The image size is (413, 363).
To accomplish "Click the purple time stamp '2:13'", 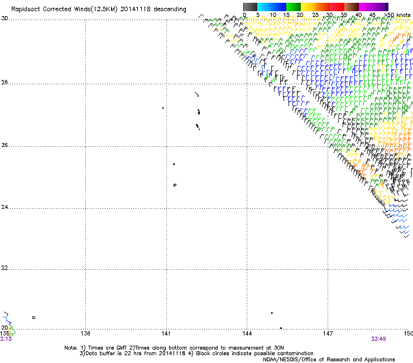I will point(6,339).
